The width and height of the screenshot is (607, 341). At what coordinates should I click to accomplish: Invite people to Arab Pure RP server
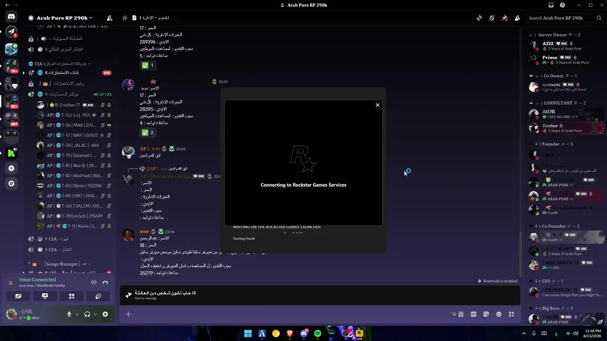pyautogui.click(x=110, y=18)
